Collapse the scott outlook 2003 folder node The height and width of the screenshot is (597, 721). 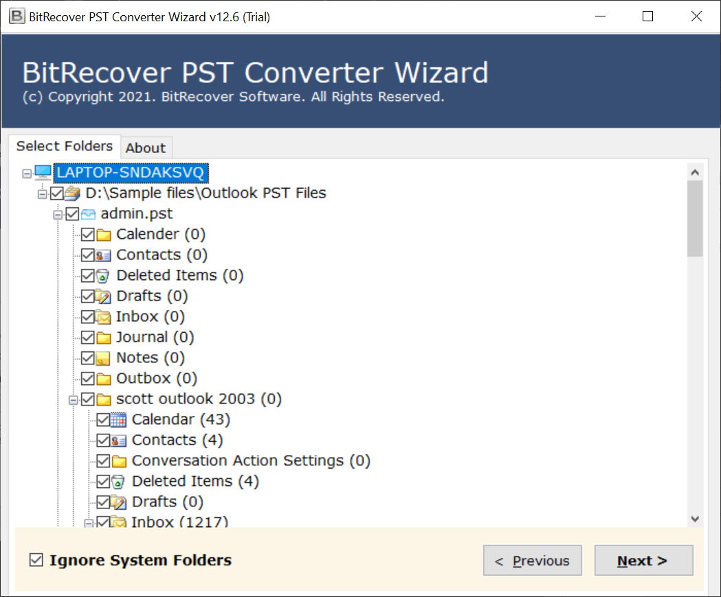click(x=73, y=401)
